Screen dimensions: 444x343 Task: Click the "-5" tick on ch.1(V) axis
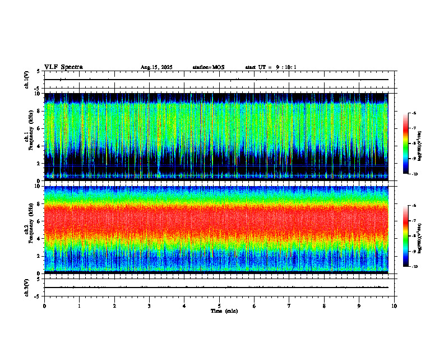(x=38, y=89)
